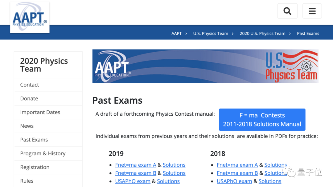
Task: Open the hamburger menu icon
Action: [x=312, y=11]
